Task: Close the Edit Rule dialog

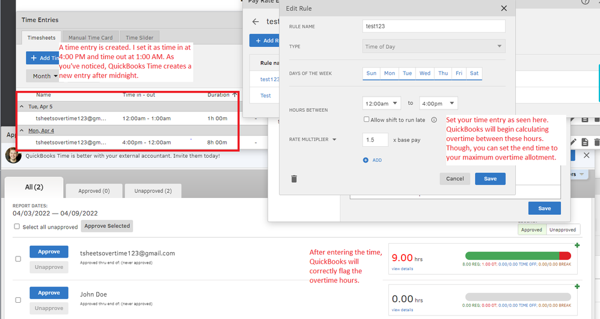Action: click(504, 8)
